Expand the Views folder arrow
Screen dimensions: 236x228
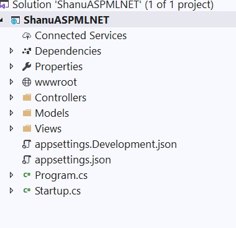[11, 129]
